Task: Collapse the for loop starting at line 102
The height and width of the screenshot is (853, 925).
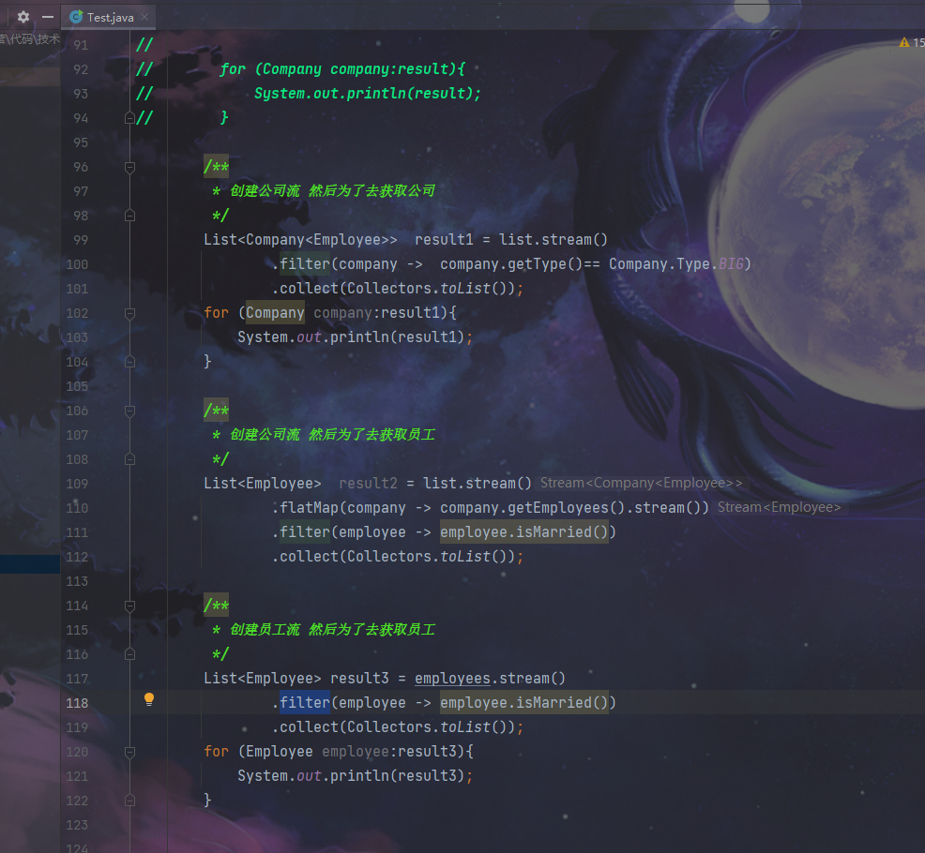Action: click(x=129, y=314)
